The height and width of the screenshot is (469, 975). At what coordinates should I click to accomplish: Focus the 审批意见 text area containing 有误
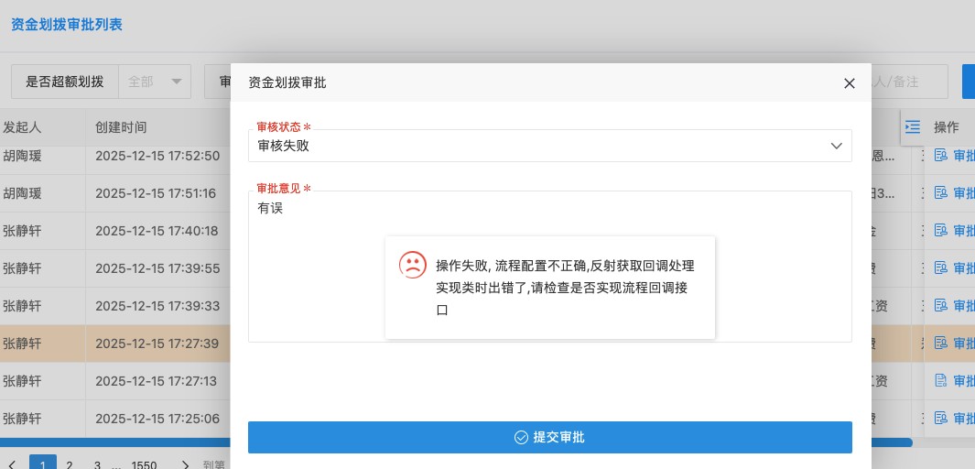[x=549, y=267]
